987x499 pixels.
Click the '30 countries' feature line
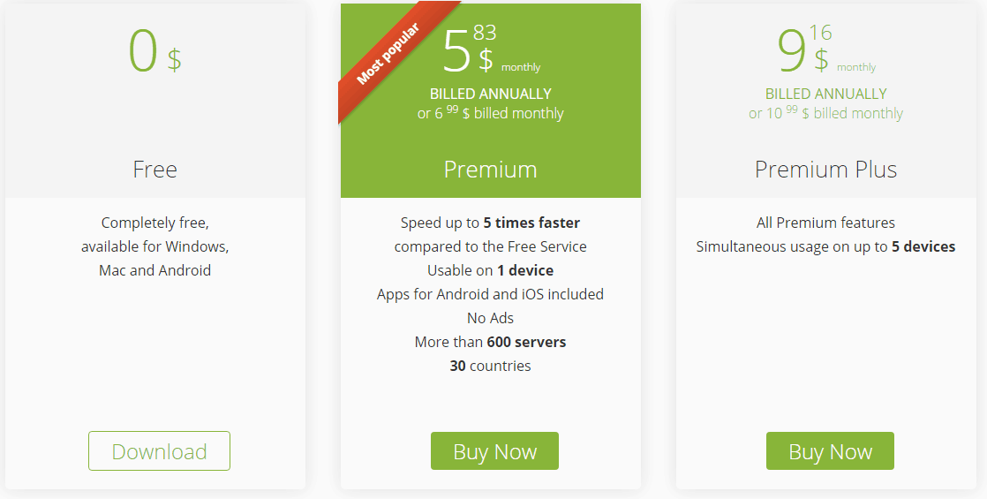[x=490, y=366]
